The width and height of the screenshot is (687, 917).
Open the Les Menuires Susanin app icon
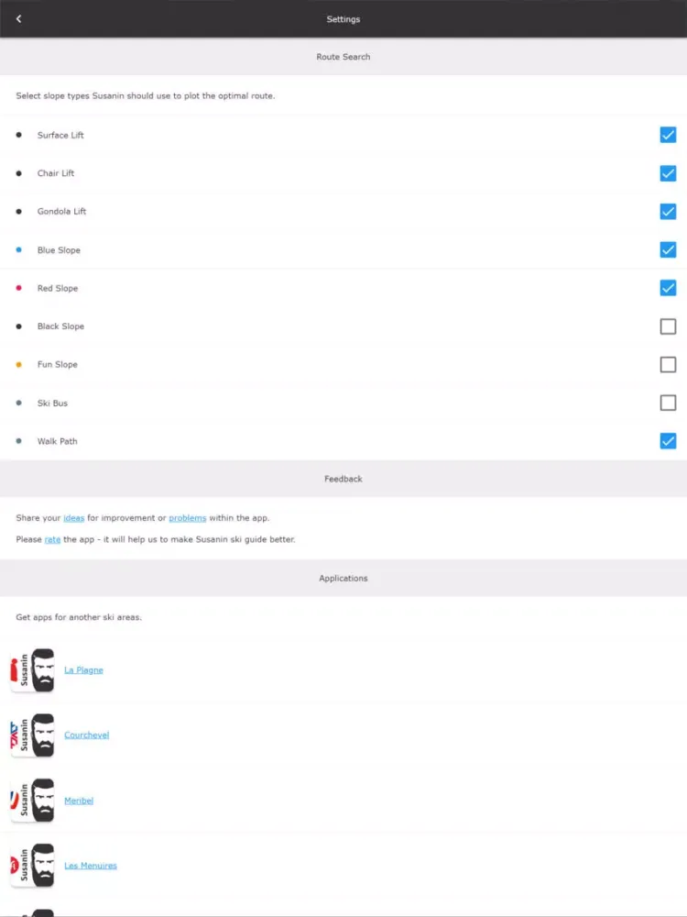33,865
